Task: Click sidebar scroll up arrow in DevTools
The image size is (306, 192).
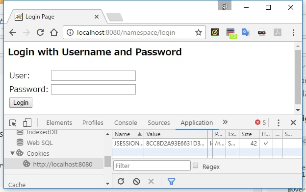Action: coord(107,134)
